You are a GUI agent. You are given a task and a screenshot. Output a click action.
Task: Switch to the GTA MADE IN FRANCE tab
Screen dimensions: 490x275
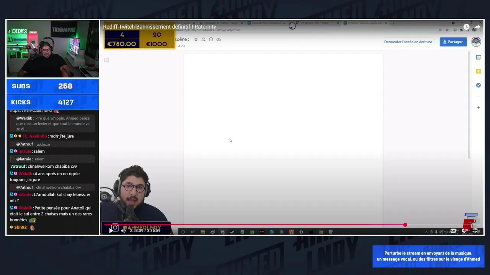[220, 23]
